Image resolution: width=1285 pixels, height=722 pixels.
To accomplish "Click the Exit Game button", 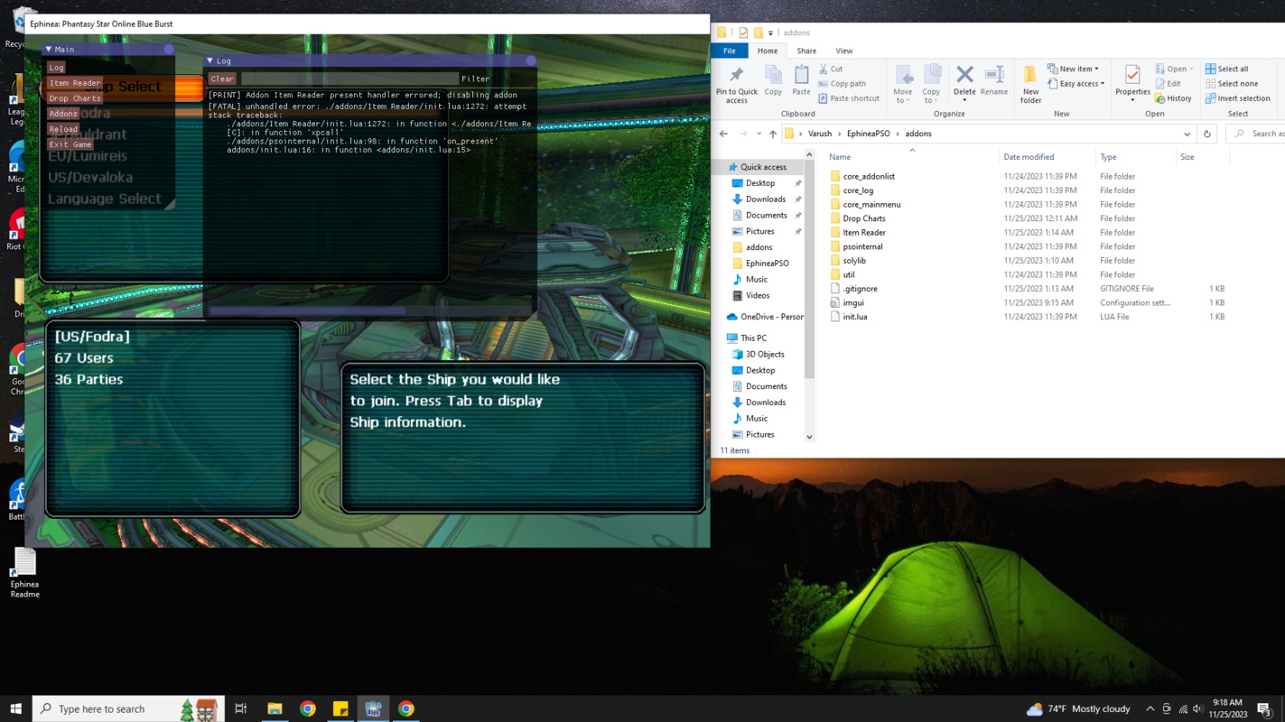I will pyautogui.click(x=70, y=144).
